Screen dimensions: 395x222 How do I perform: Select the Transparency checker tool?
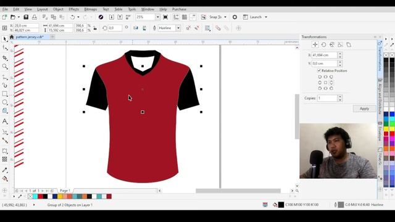click(x=4, y=159)
